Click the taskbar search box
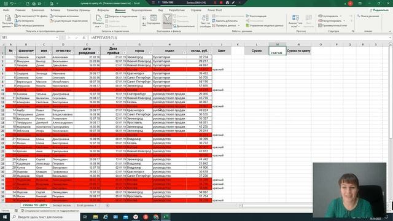Image resolution: width=393 pixels, height=221 pixels. point(45,217)
